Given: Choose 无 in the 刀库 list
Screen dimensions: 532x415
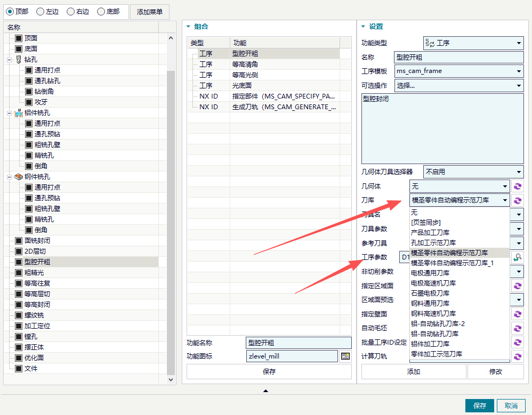Looking at the screenshot, I should pyautogui.click(x=460, y=212).
